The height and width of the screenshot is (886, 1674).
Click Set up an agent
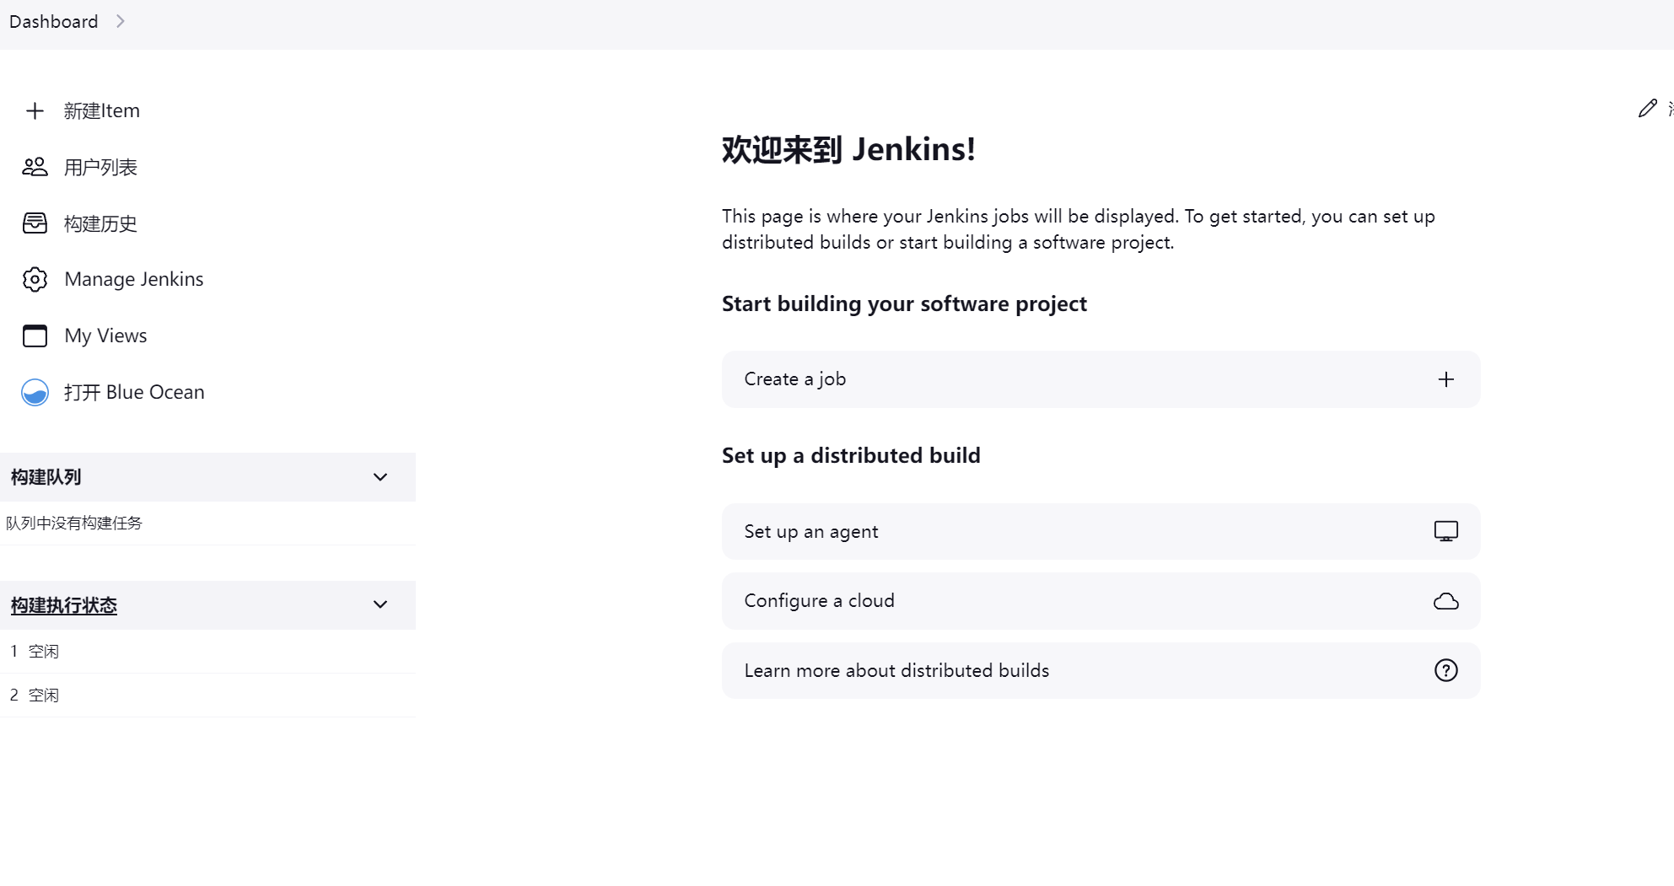(x=1101, y=531)
